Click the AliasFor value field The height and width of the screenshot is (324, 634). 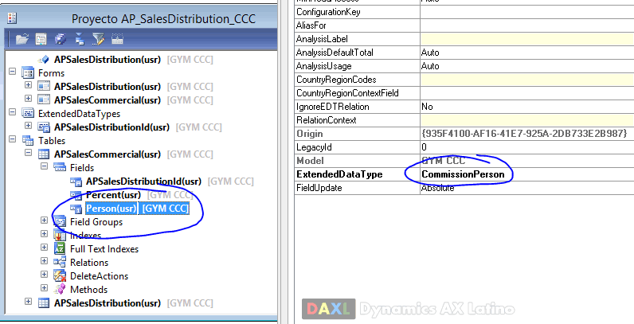pyautogui.click(x=526, y=25)
